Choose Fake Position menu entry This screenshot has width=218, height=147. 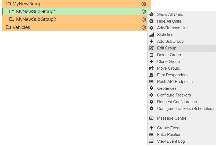click(182, 135)
